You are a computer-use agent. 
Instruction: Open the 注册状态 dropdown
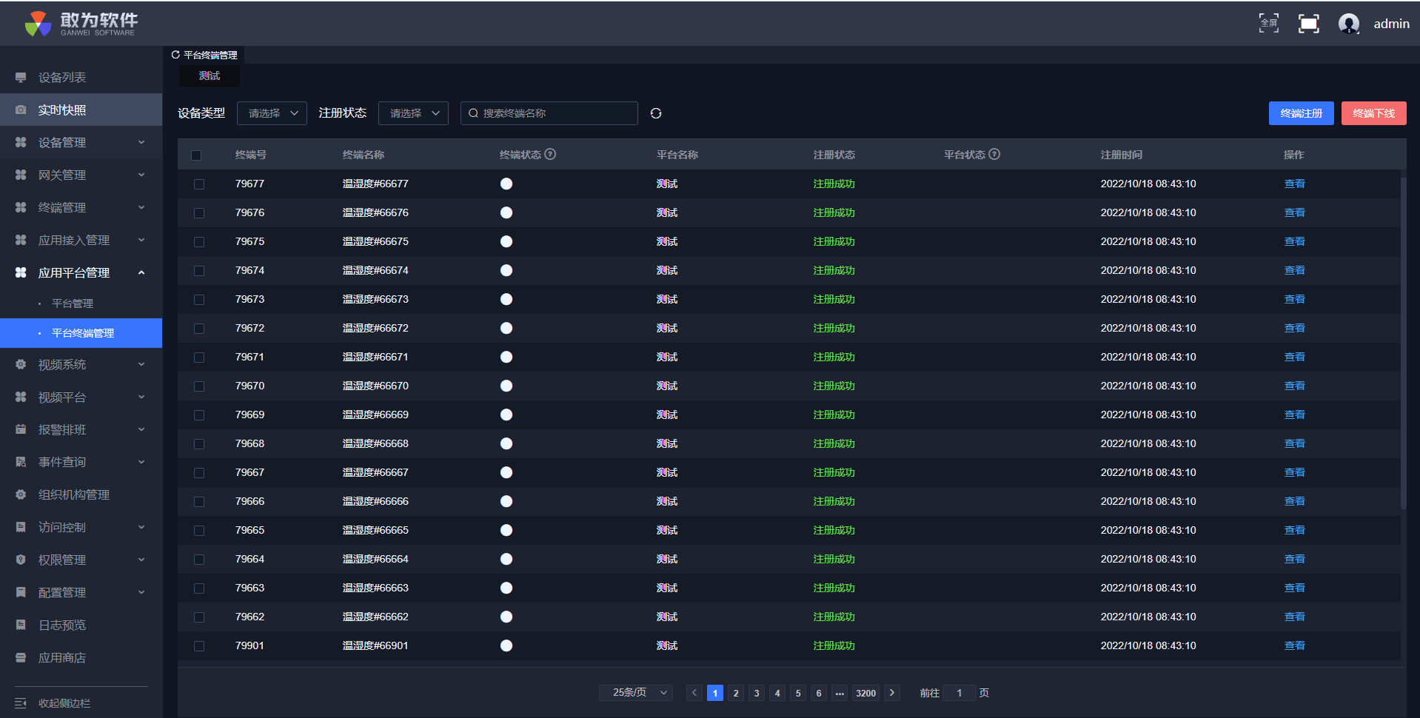coord(413,113)
